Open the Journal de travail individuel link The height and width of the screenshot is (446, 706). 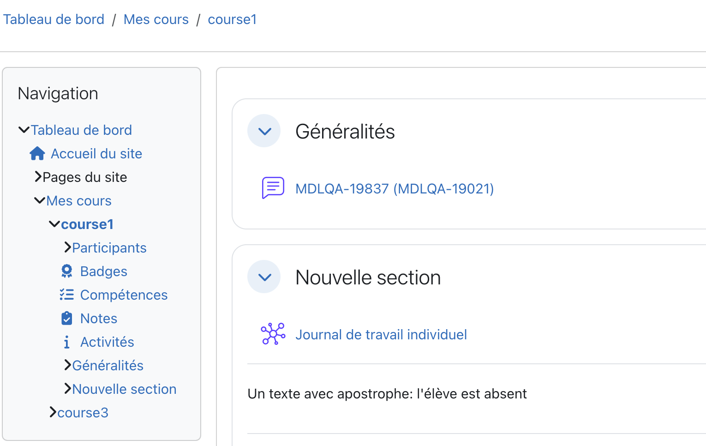coord(381,334)
